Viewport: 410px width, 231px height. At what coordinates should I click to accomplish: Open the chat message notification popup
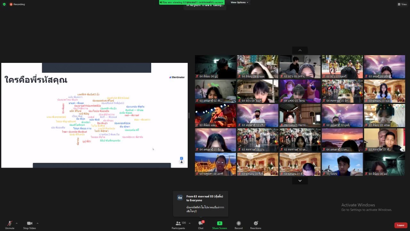201,204
